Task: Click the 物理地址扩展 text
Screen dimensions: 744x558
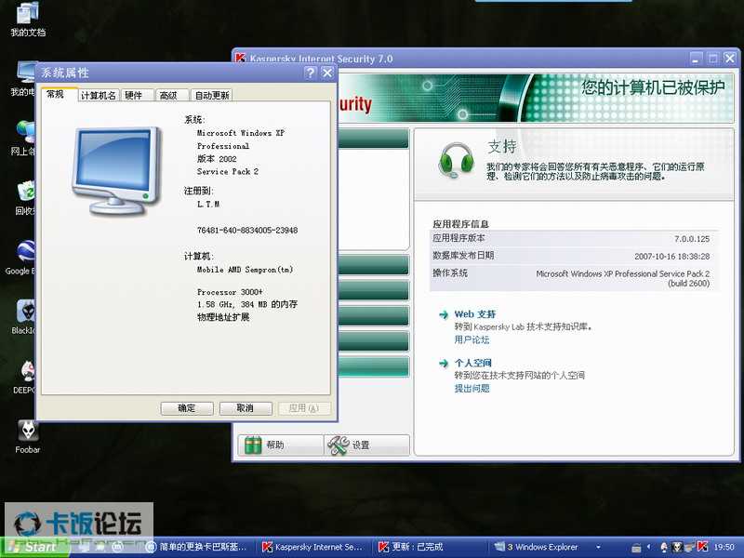Action: pyautogui.click(x=223, y=317)
